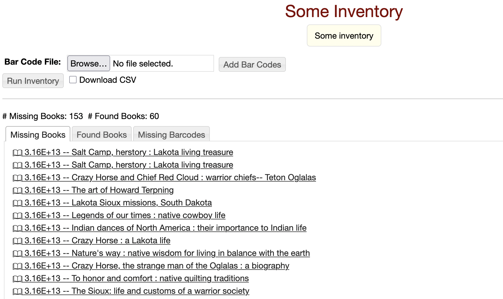
Task: Click Browse to choose a bar code file
Action: (x=89, y=64)
